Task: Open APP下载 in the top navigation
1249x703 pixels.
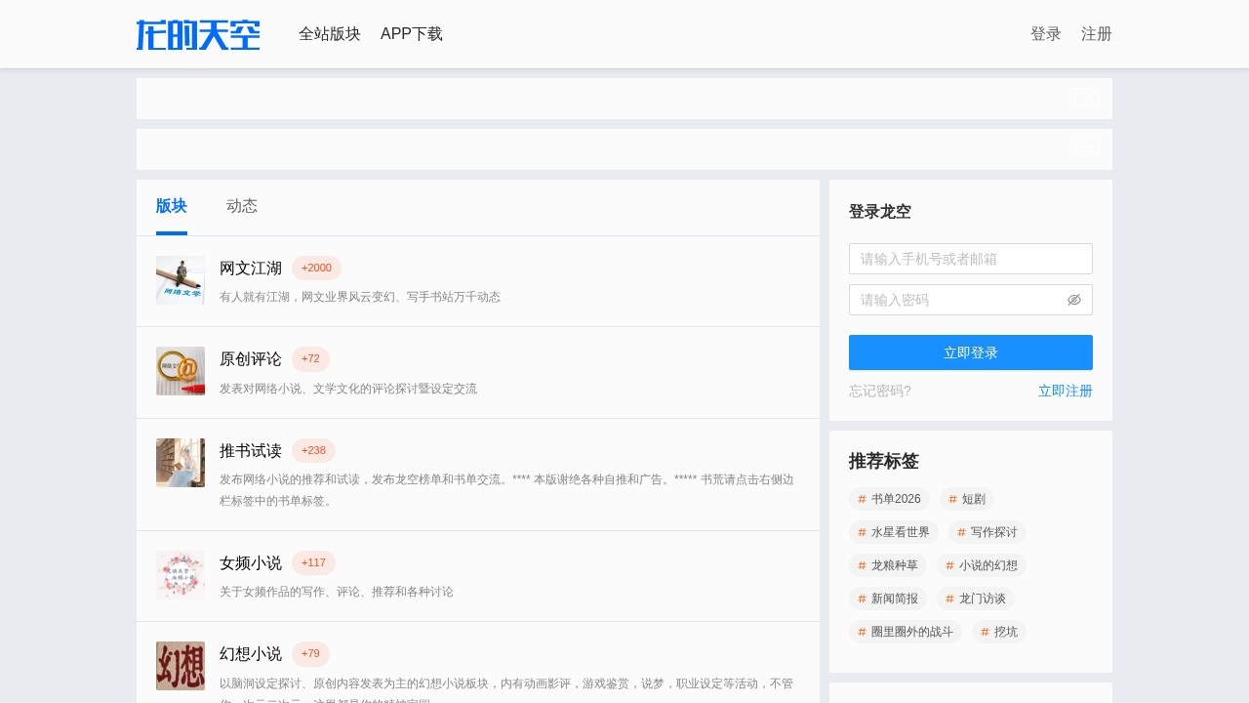Action: [x=412, y=34]
